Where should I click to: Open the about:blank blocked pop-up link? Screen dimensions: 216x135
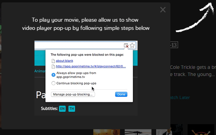[x=65, y=61]
